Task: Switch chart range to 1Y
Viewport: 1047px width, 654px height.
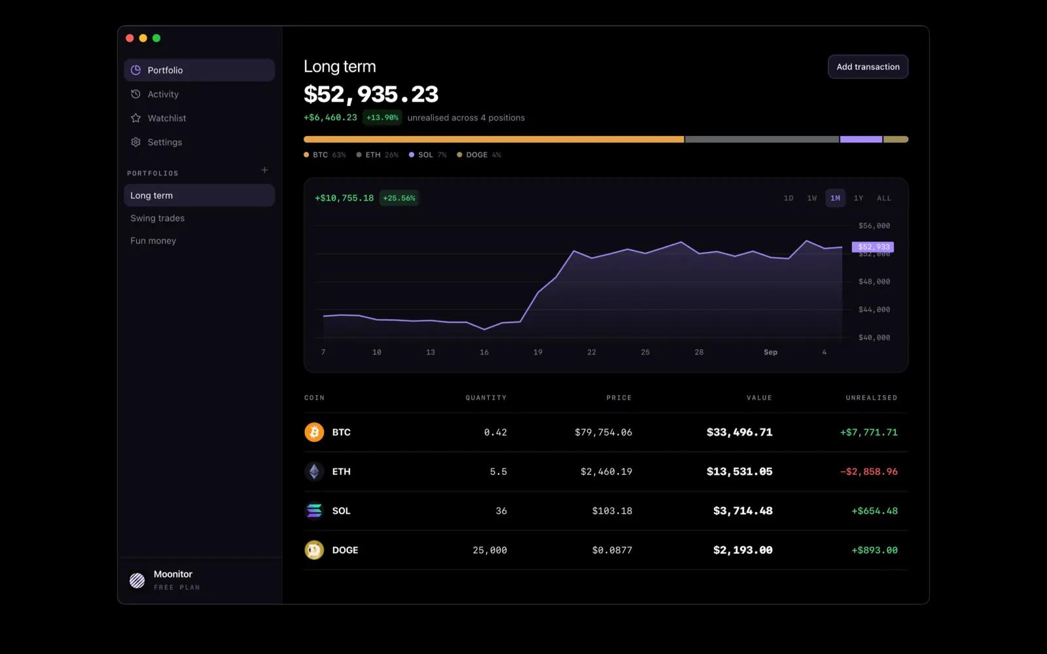Action: pyautogui.click(x=859, y=198)
